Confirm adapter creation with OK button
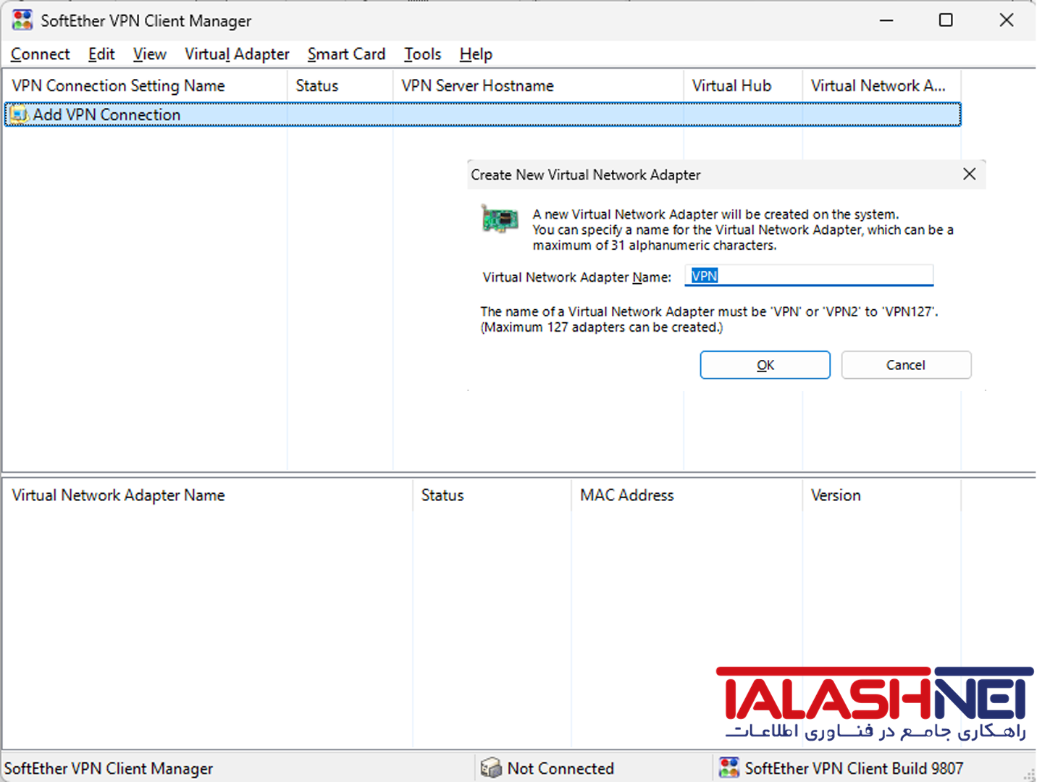 765,365
